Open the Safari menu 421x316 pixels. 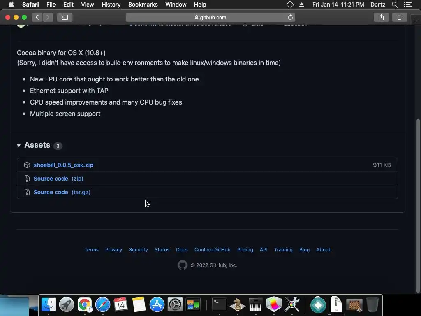click(x=30, y=5)
